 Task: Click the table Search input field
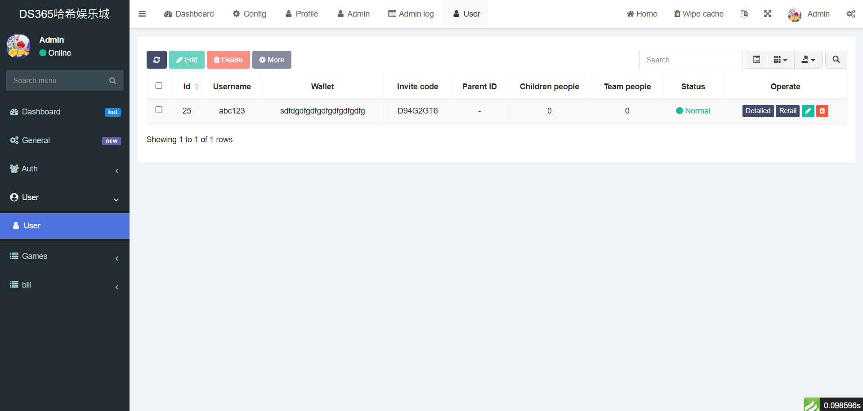click(x=690, y=60)
